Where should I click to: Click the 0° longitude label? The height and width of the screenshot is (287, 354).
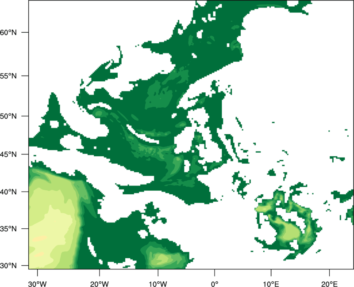click(215, 284)
